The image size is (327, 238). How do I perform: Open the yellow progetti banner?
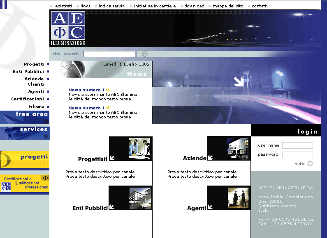pos(25,160)
